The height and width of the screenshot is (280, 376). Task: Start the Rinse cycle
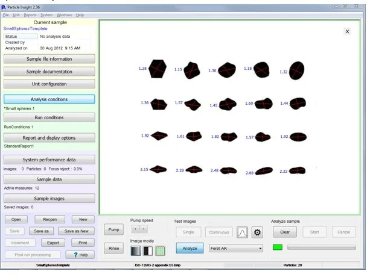[x=113, y=248]
